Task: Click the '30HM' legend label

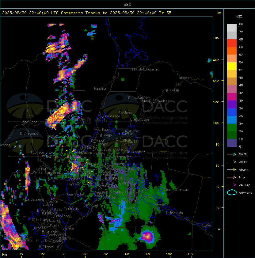Action: pyautogui.click(x=243, y=162)
